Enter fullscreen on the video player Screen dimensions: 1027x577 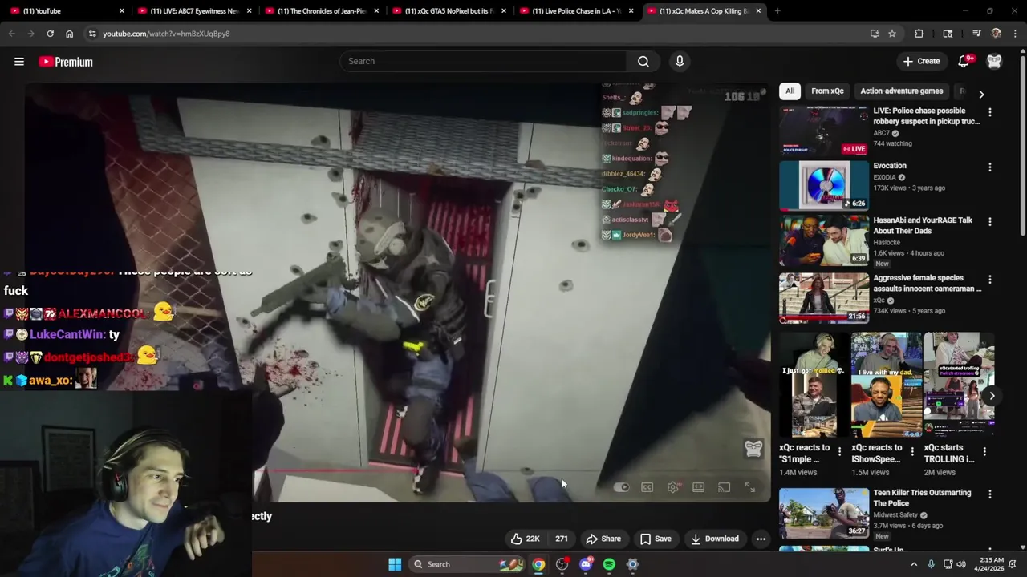tap(749, 487)
